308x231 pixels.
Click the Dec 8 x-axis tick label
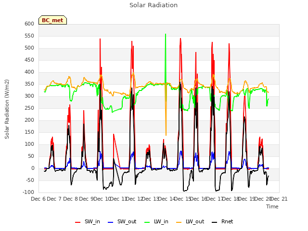71,199
